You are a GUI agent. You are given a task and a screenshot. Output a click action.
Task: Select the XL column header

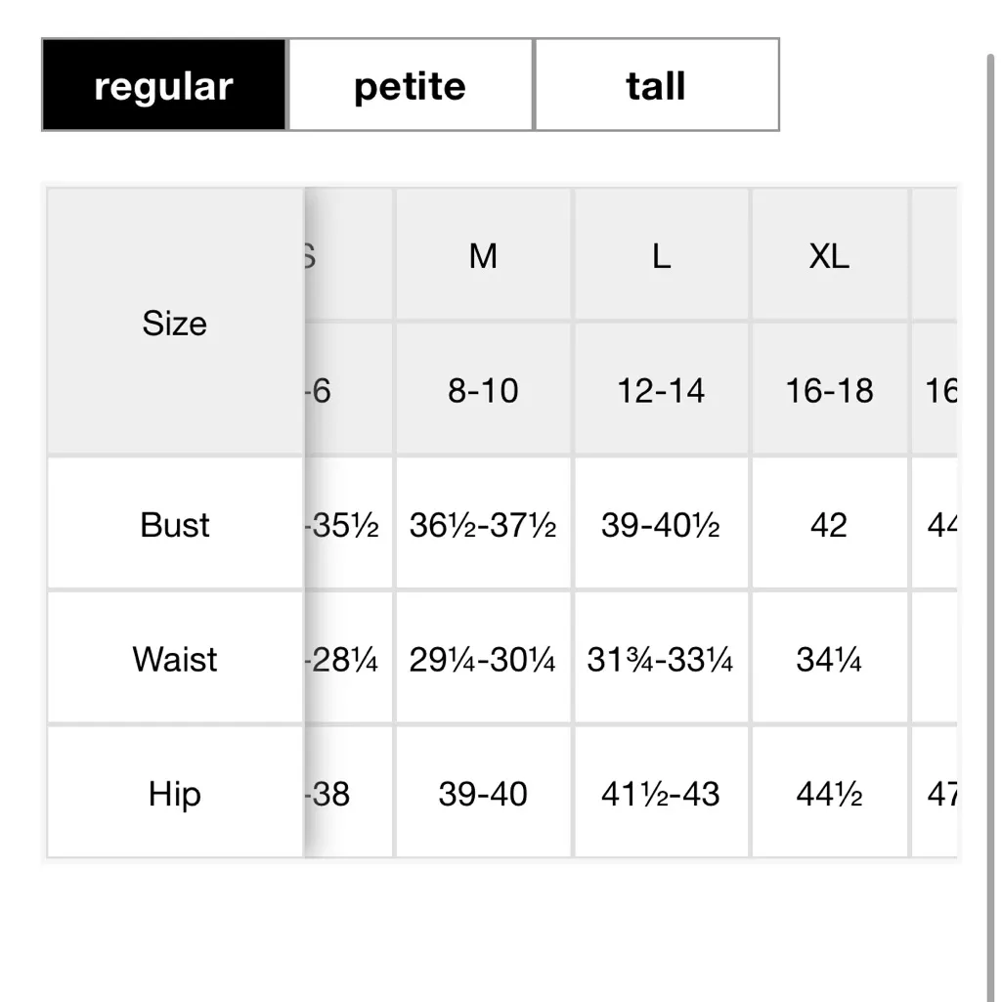pyautogui.click(x=830, y=256)
